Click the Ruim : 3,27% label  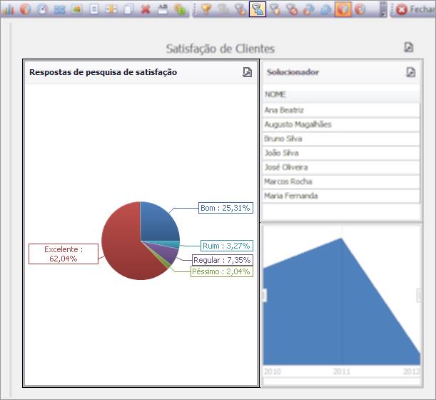227,246
